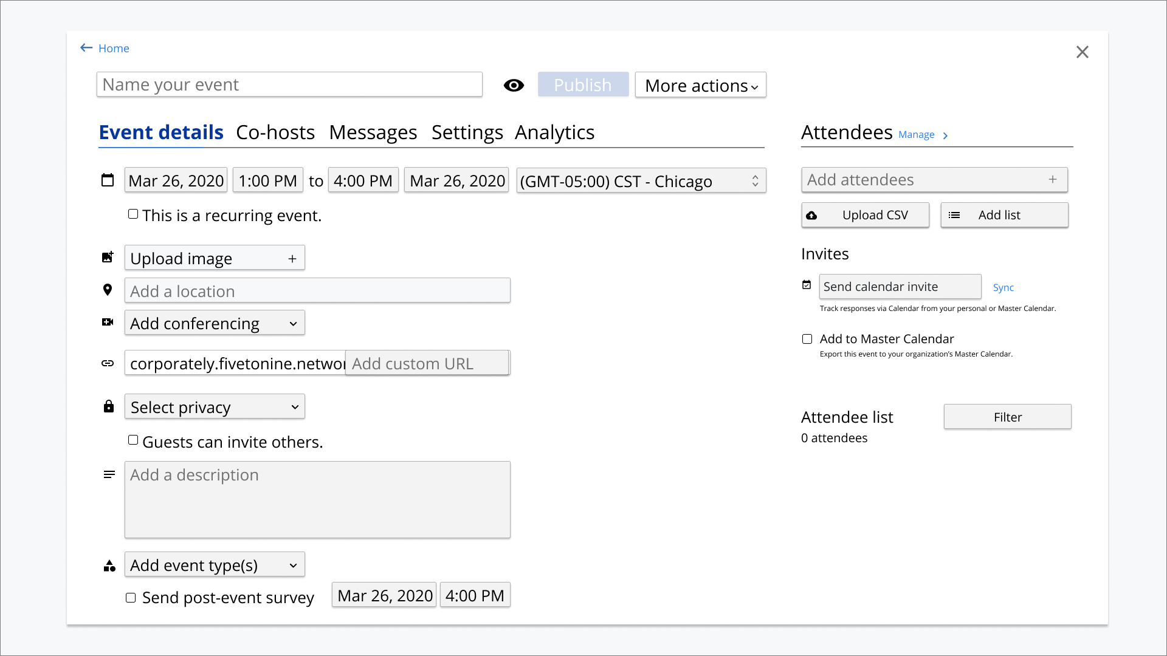Expand the Select privacy dropdown
Screen dimensions: 1167x656
(215, 406)
